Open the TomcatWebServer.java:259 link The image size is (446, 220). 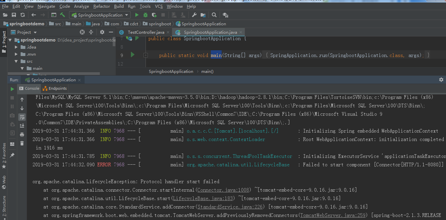click(x=333, y=215)
